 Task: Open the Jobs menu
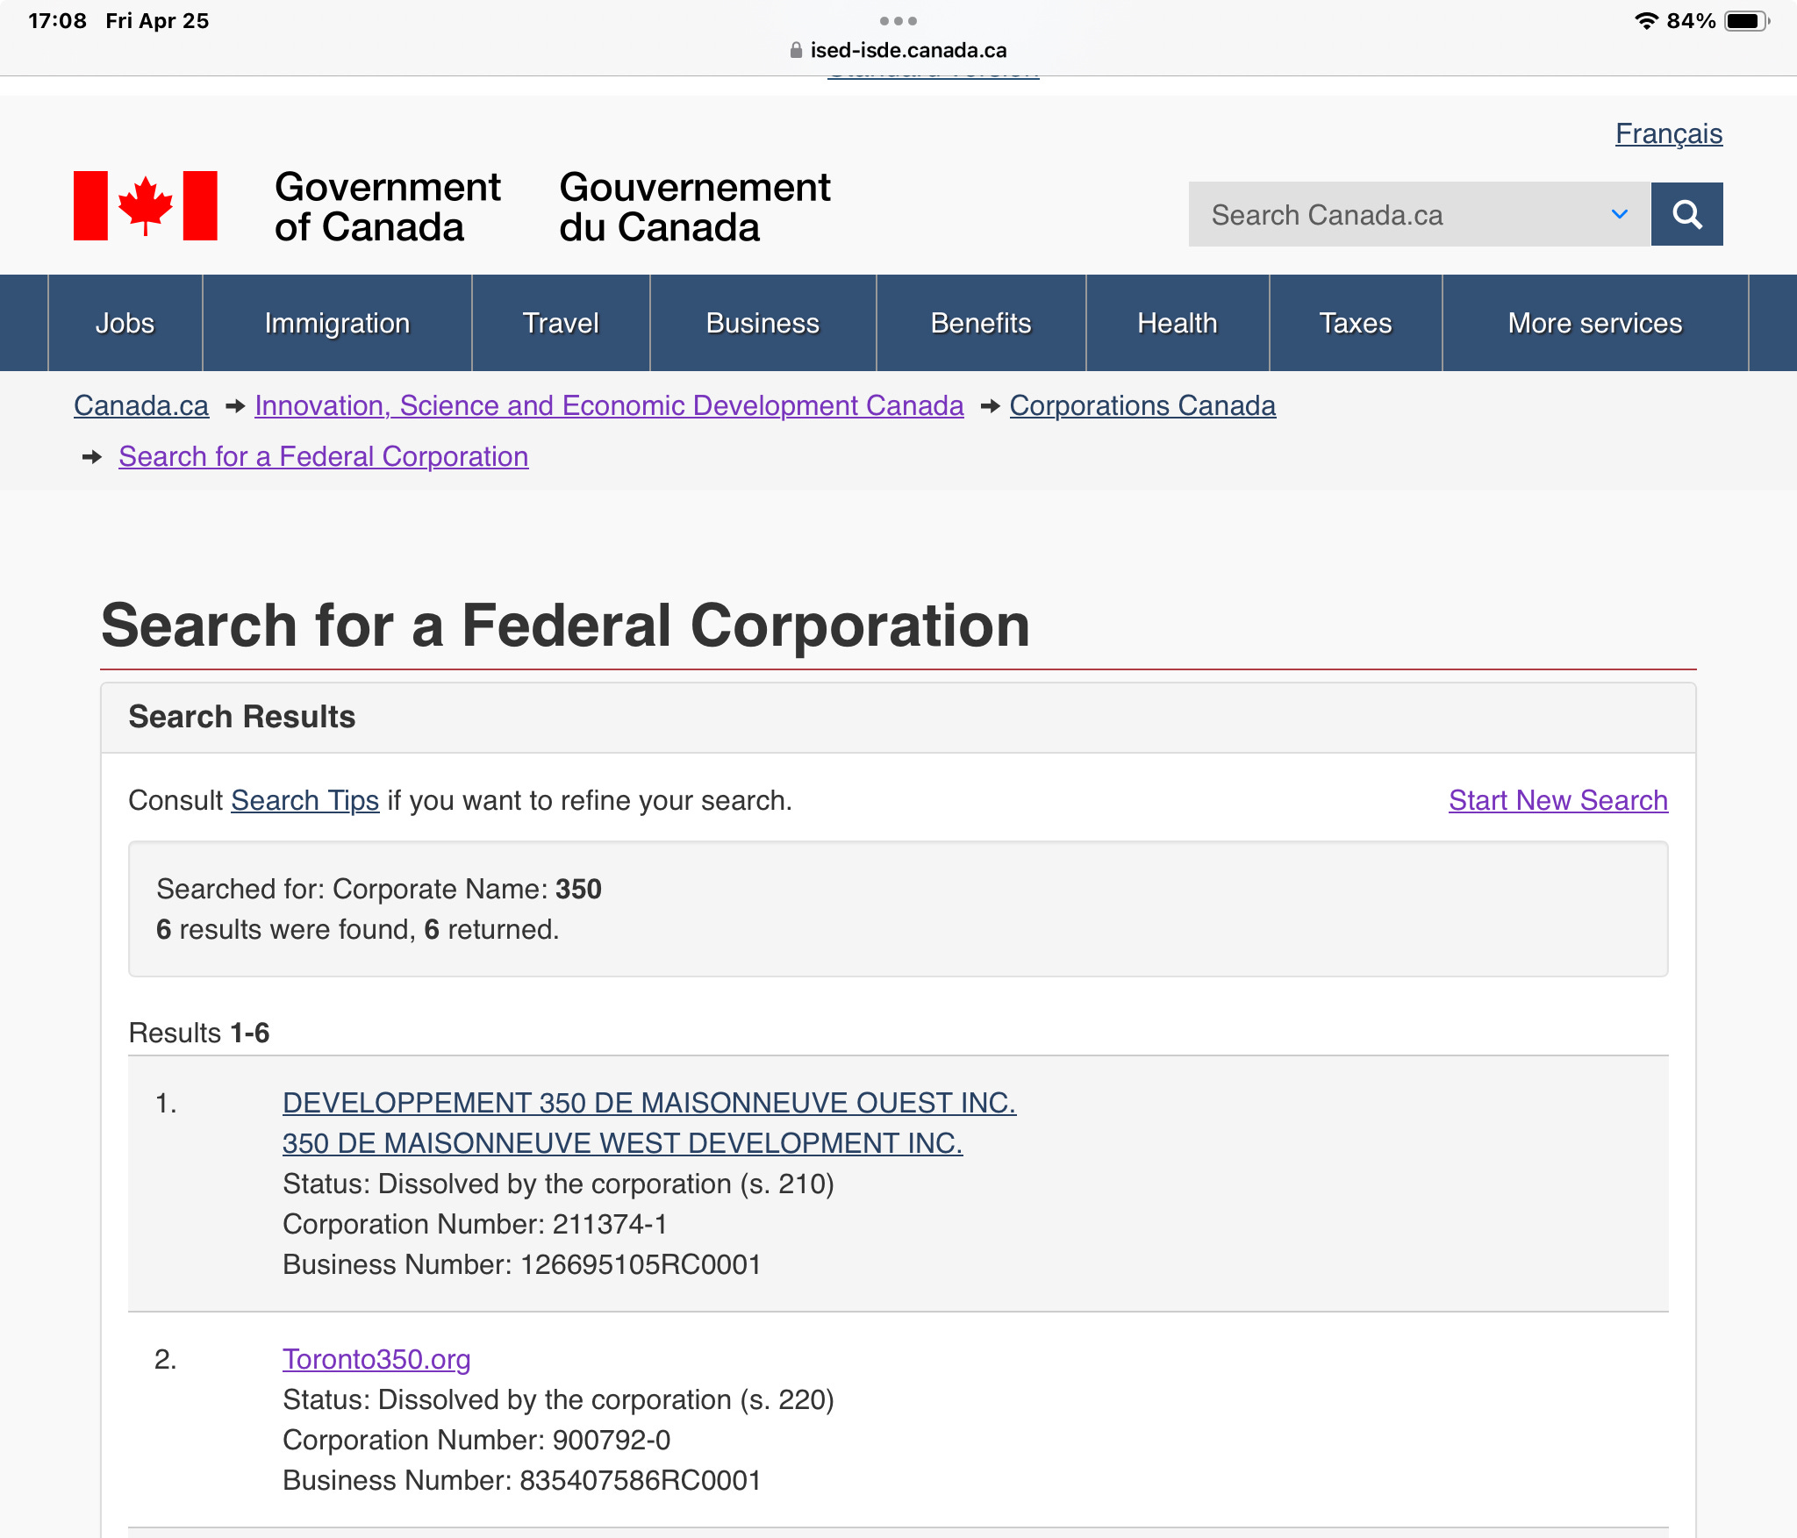[x=125, y=323]
